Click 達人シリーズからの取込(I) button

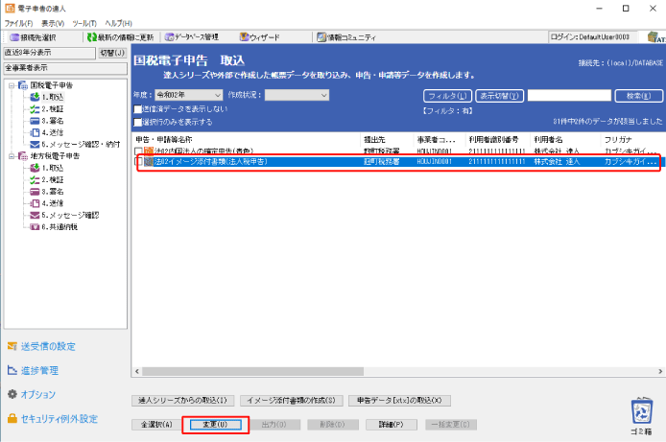pos(182,401)
